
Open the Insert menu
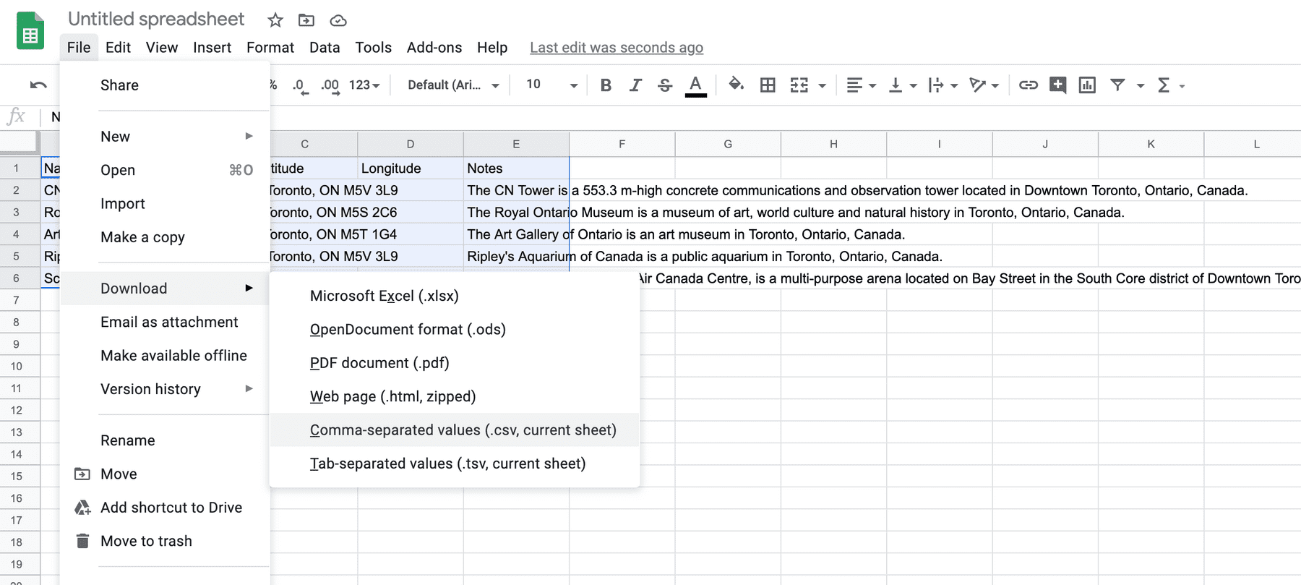(x=212, y=48)
